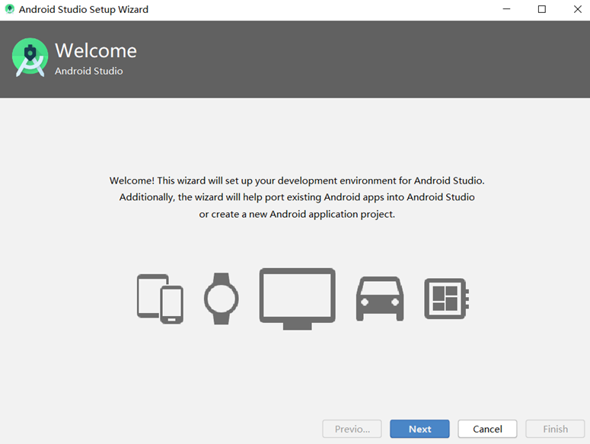Viewport: 590px width, 444px height.
Task: Click the Android TV screen icon
Action: 297,299
